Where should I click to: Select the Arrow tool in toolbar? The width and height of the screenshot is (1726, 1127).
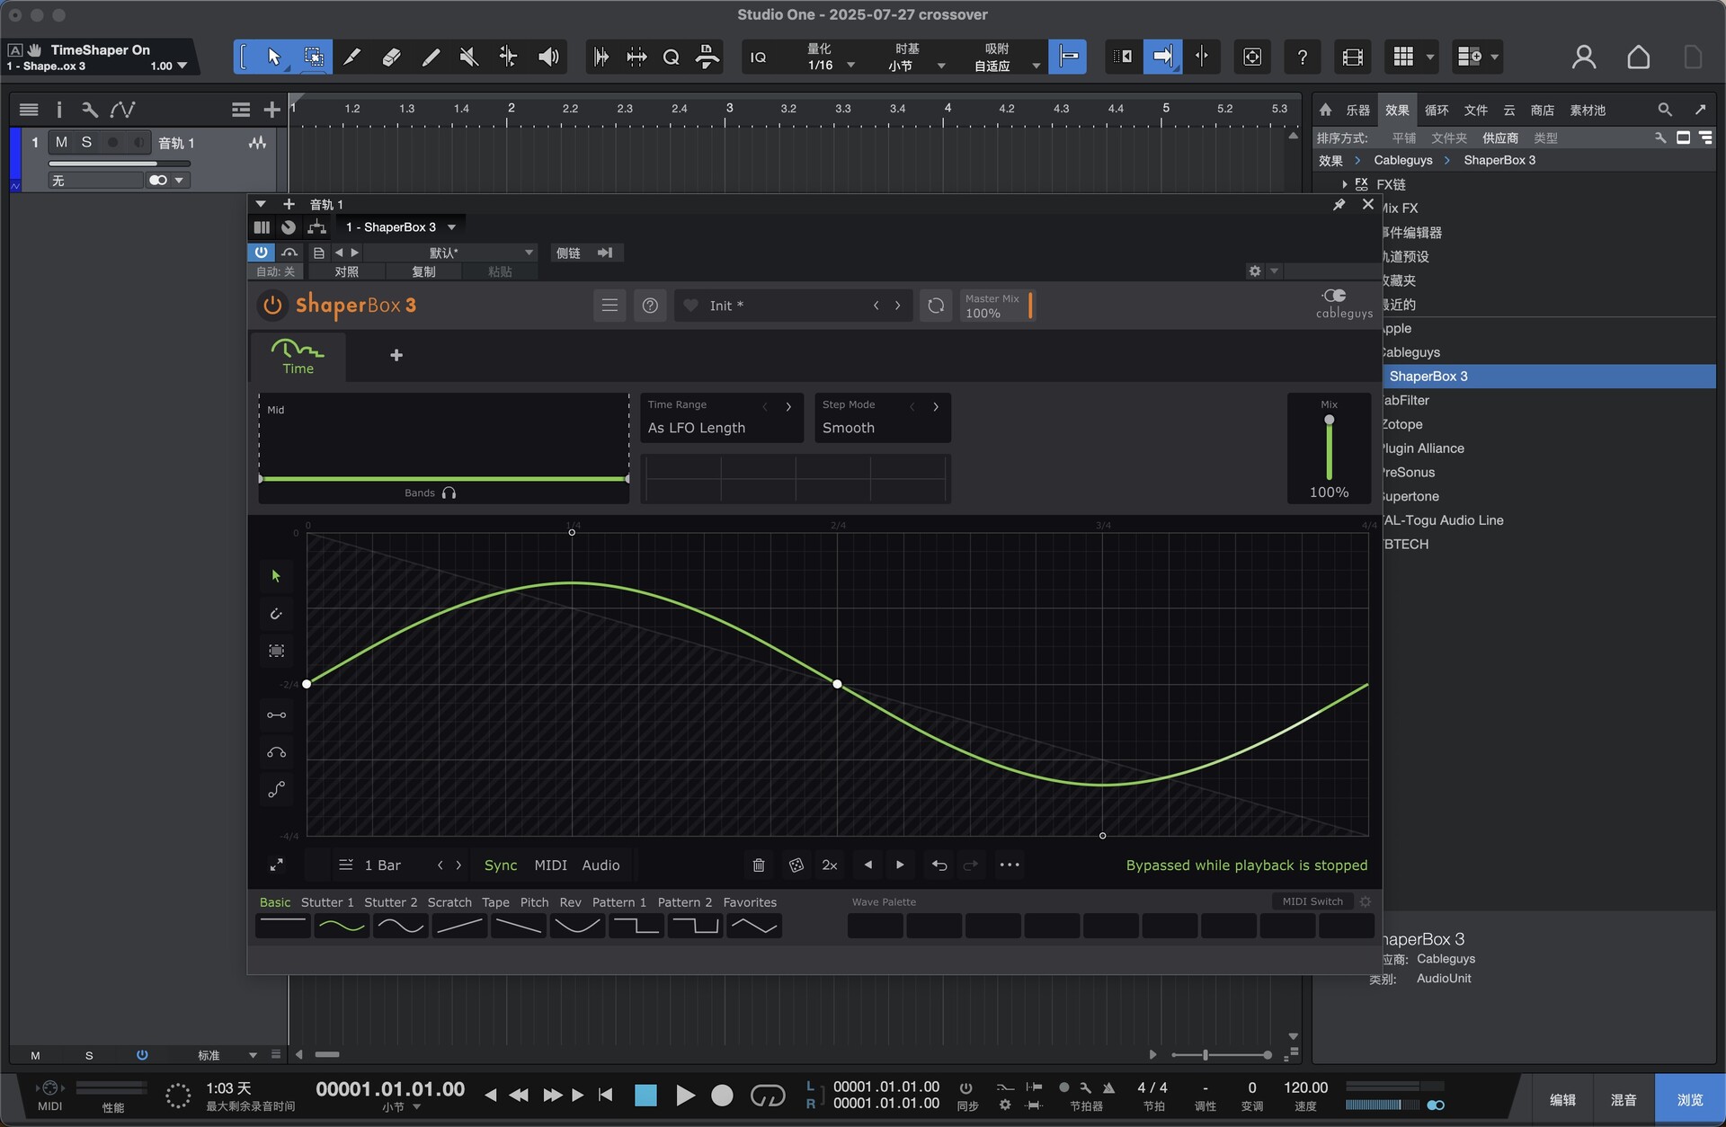[x=273, y=57]
